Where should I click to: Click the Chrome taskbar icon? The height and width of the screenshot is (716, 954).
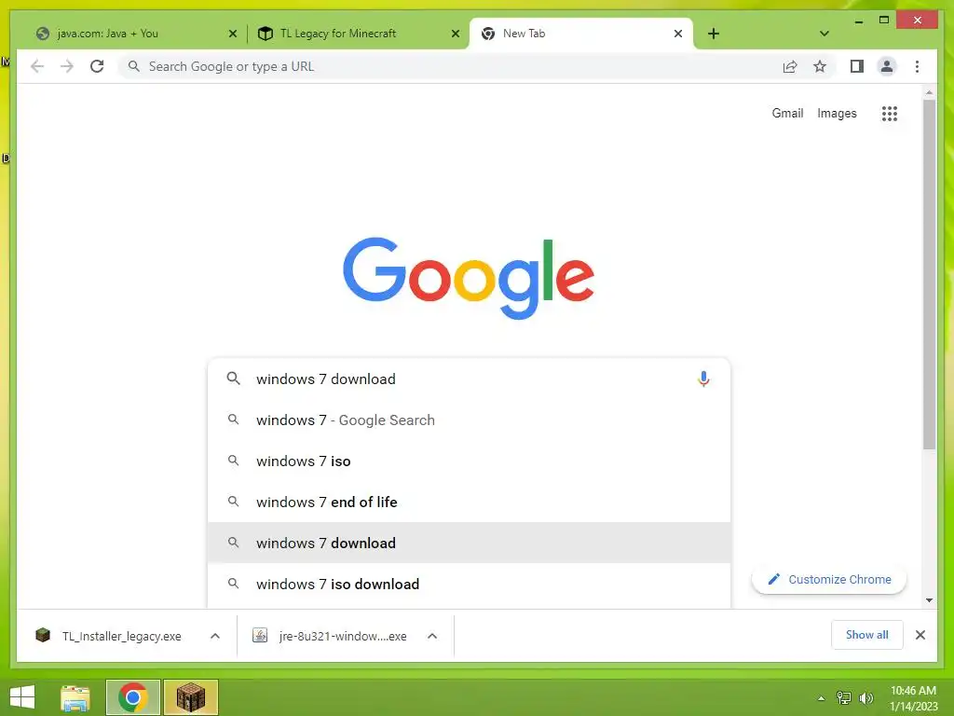tap(132, 697)
